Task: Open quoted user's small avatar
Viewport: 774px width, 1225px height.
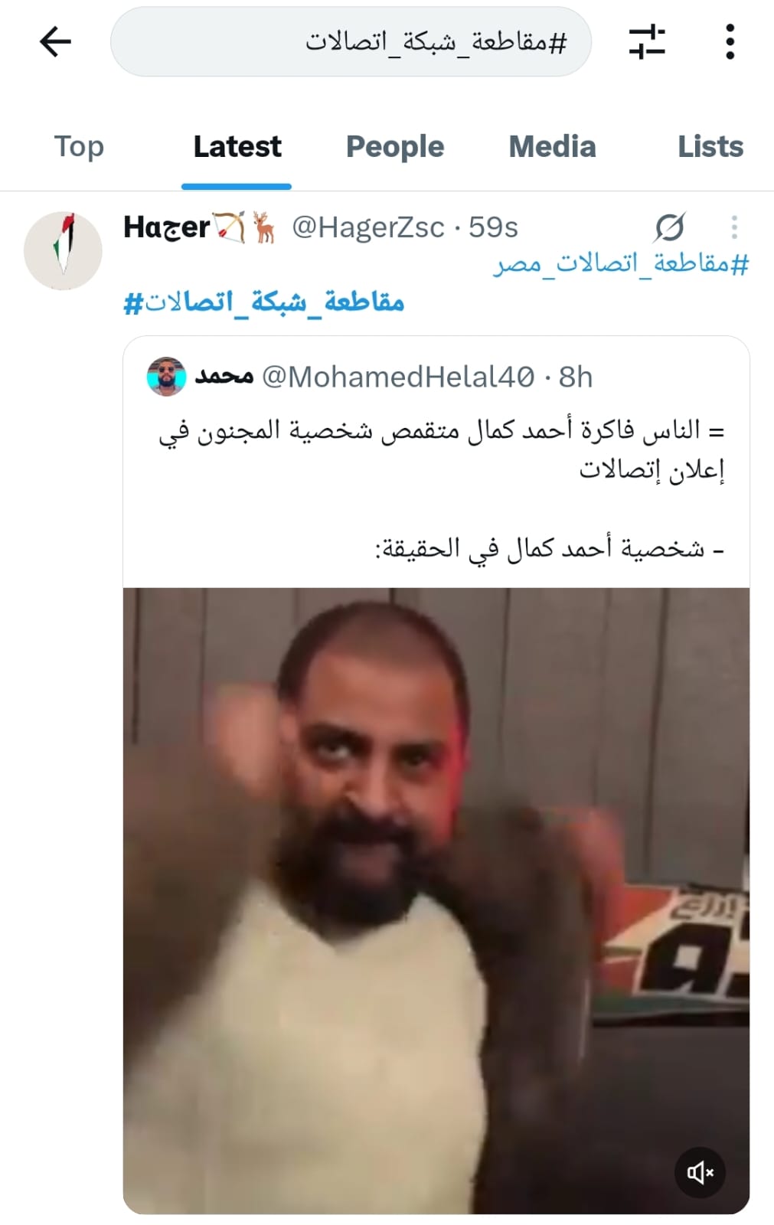Action: click(x=166, y=377)
